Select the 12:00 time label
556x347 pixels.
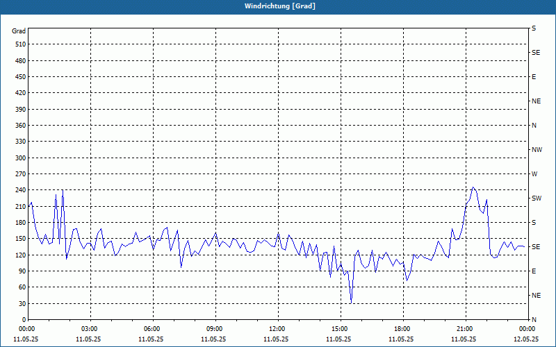[x=277, y=329]
